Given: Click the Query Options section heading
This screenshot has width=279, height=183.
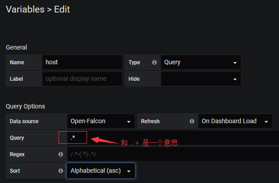Looking at the screenshot, I should pos(25,106).
